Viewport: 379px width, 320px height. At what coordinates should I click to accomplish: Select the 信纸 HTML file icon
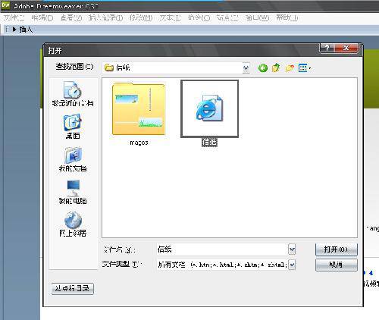coord(209,113)
